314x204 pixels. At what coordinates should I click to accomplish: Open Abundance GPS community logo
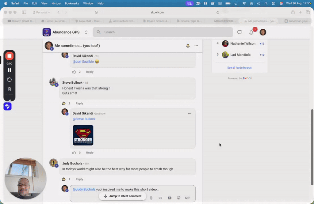[x=47, y=32]
